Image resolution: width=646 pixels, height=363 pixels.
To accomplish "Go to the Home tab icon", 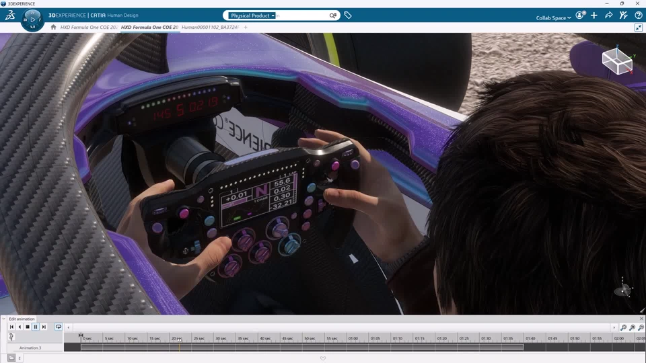I will pyautogui.click(x=53, y=27).
